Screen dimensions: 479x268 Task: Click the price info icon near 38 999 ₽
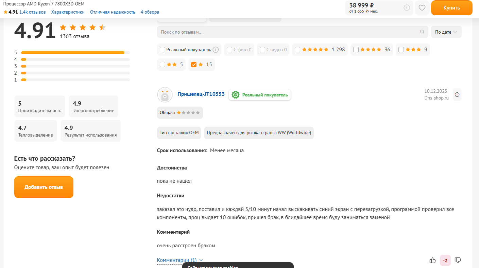[x=407, y=8]
